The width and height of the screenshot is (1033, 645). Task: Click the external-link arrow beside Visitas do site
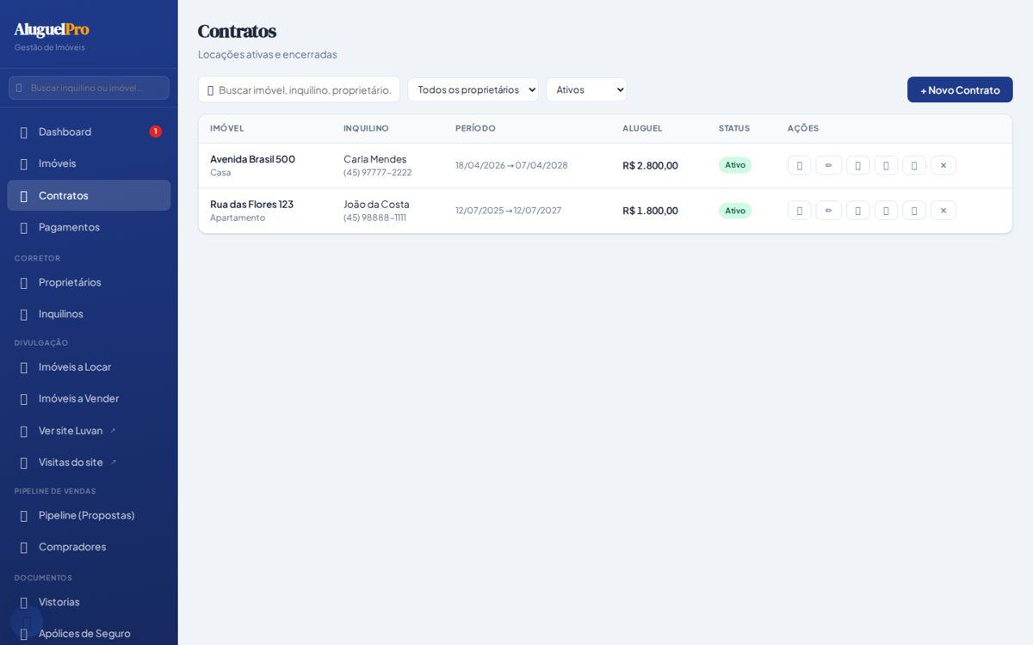click(x=114, y=463)
